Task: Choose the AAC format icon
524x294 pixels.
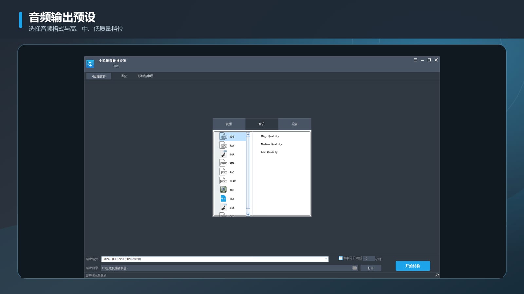Action: pos(223,172)
